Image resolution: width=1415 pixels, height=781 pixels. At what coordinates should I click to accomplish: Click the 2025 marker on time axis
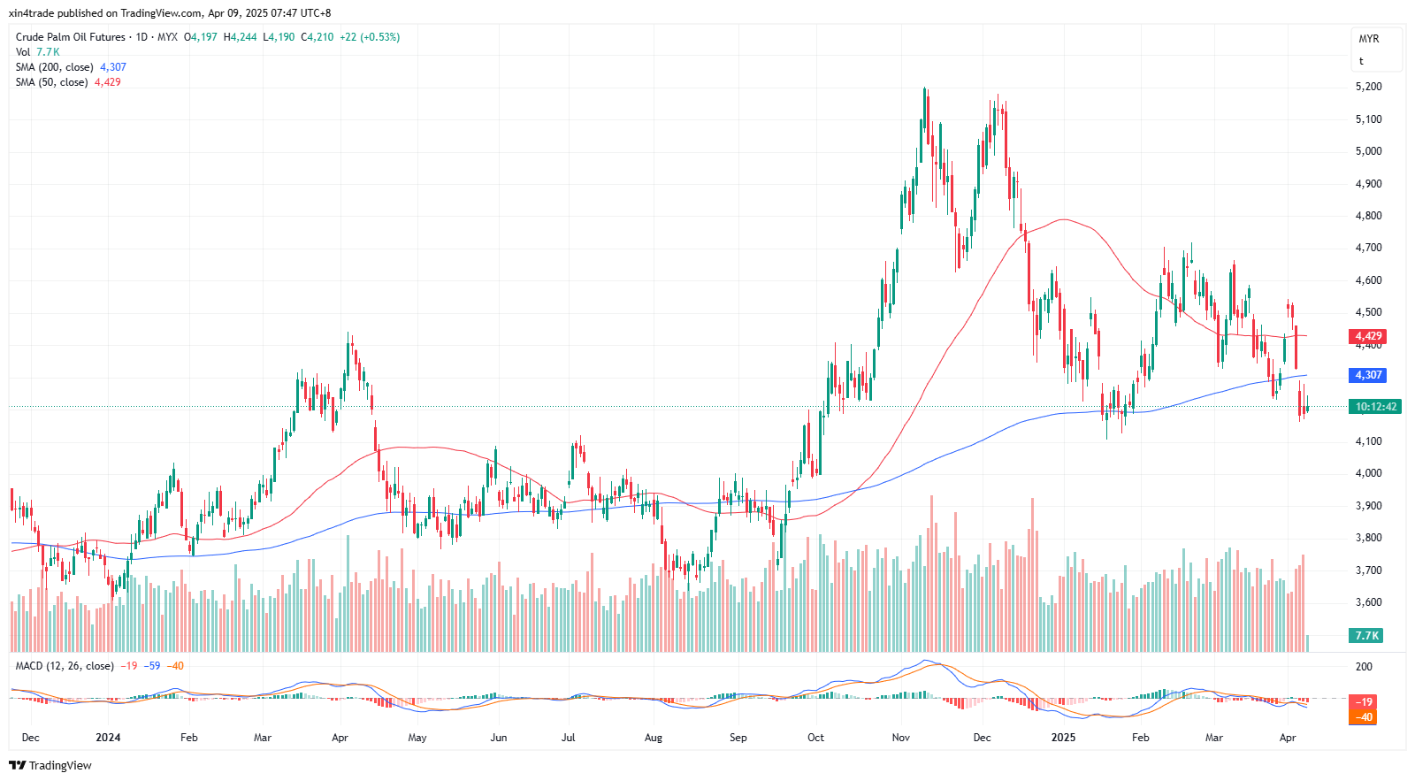coord(1063,738)
